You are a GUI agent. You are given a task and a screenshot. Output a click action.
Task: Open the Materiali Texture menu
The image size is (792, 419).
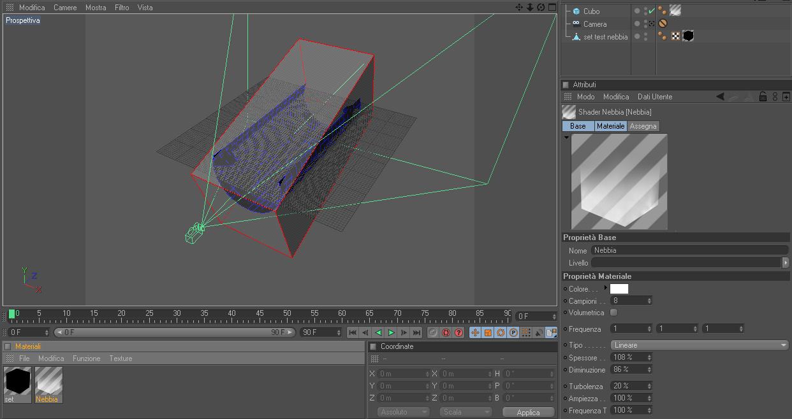tap(121, 359)
